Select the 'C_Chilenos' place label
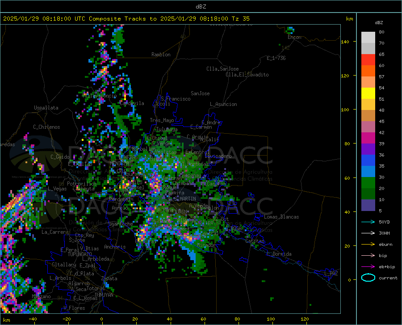 (46, 127)
